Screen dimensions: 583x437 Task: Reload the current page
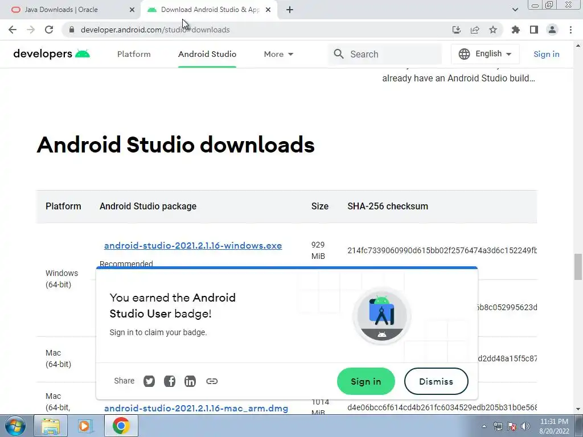pyautogui.click(x=49, y=30)
